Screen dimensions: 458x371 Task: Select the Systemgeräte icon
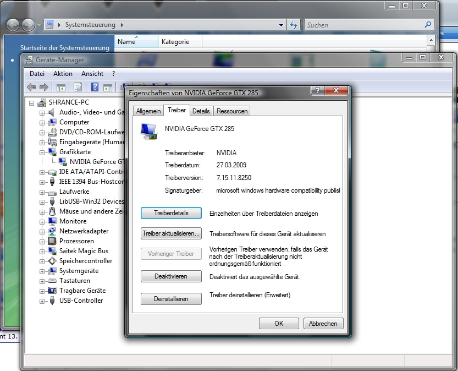pyautogui.click(x=52, y=271)
